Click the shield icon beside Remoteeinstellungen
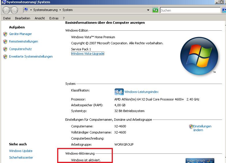Image resolution: width=226 pixels, height=163 pixels. [5, 42]
